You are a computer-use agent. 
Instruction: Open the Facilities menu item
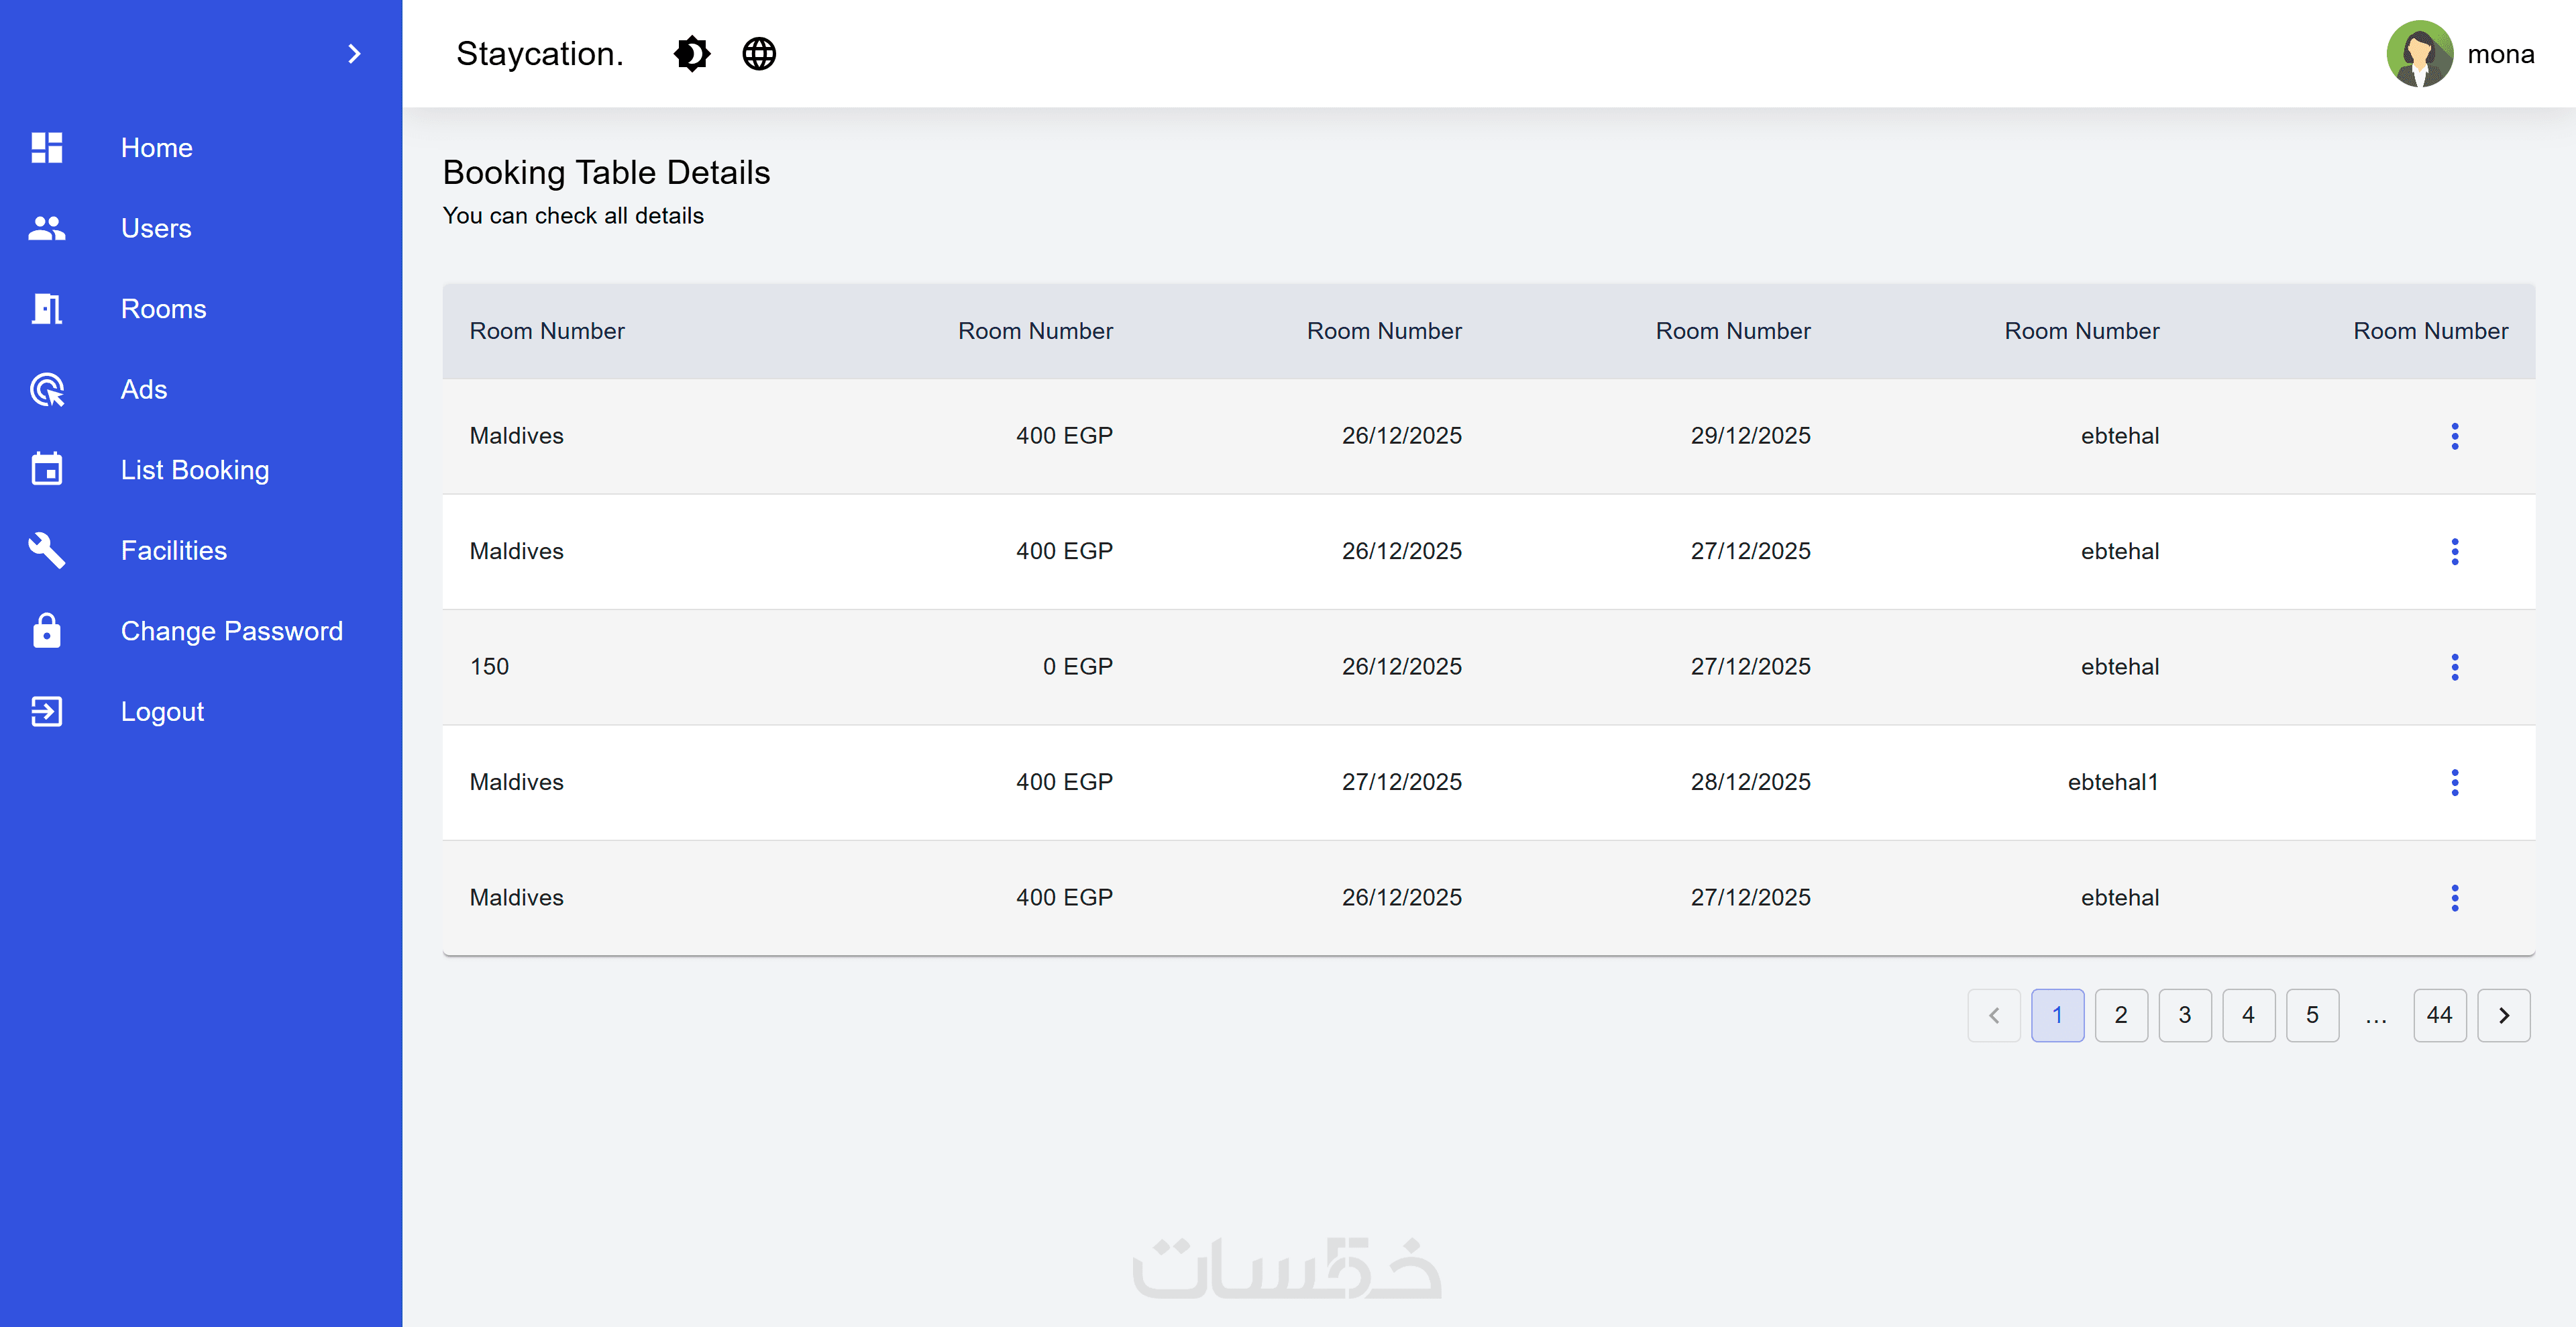click(x=174, y=550)
